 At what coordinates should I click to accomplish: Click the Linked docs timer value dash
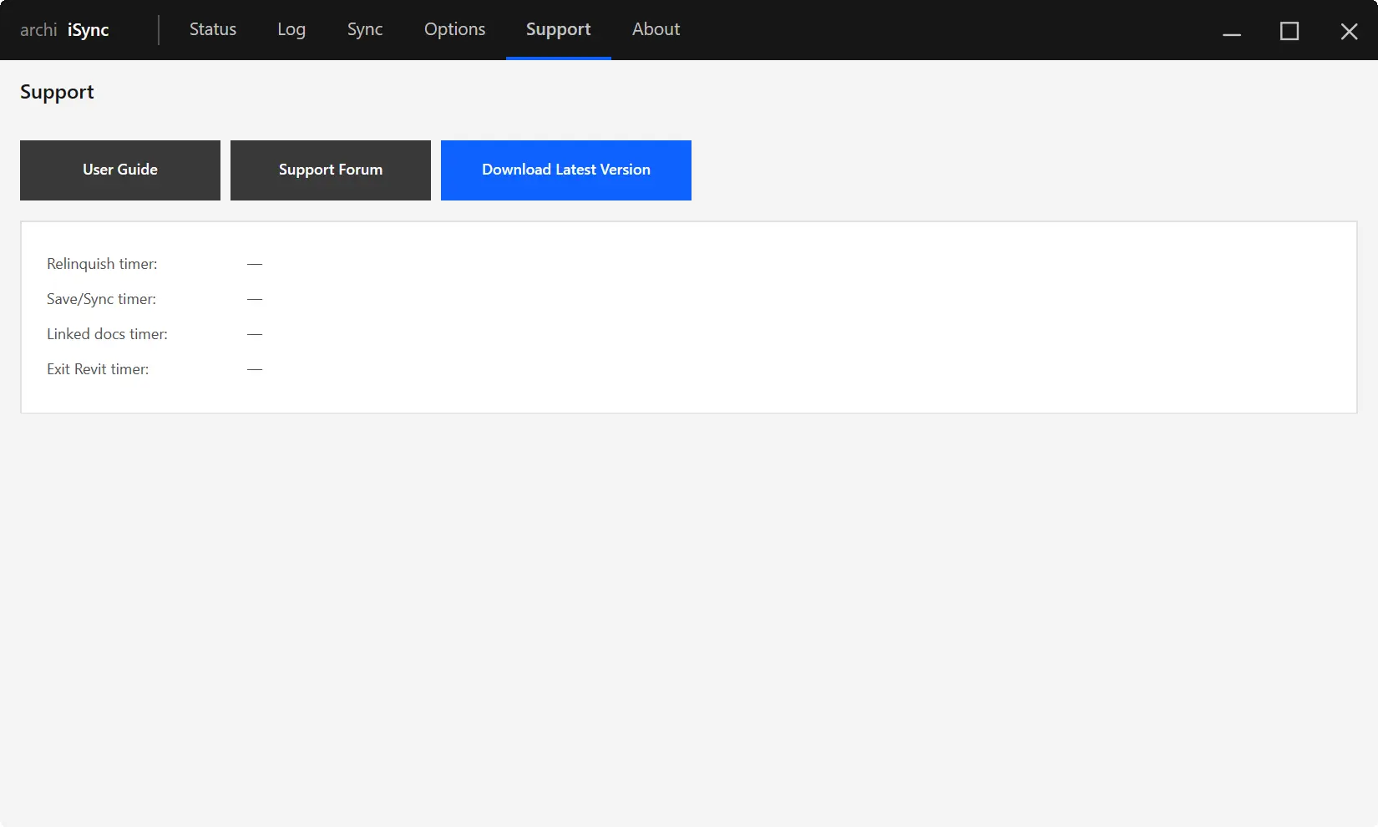(x=255, y=334)
